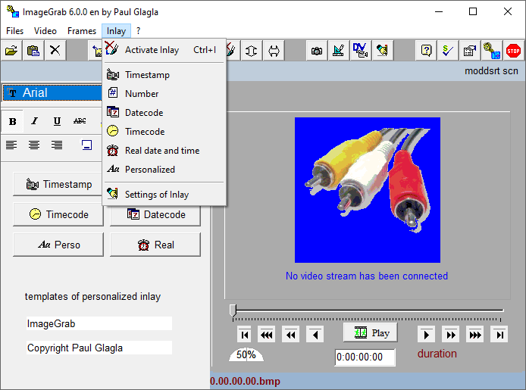Click the RCA cables preview image

[x=368, y=190]
